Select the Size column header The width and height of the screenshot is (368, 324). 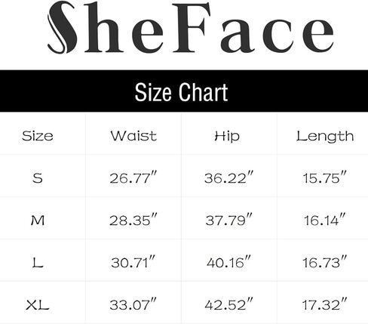click(38, 136)
